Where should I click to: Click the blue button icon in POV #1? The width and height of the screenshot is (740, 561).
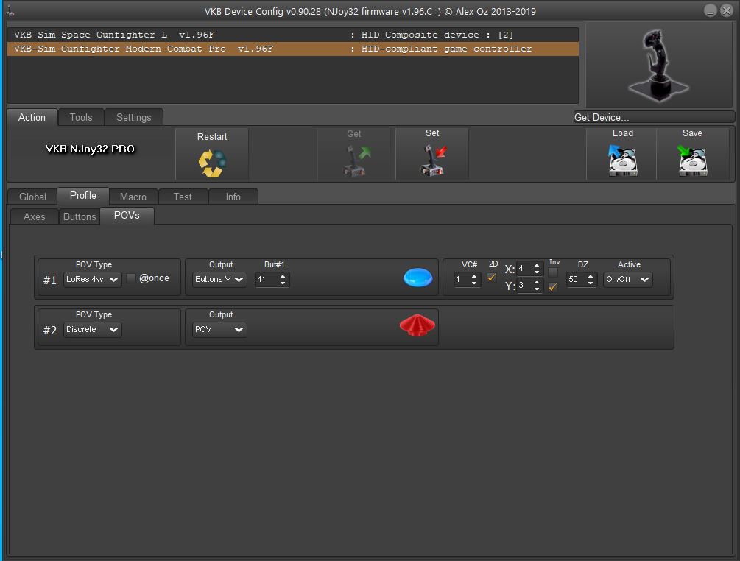417,278
